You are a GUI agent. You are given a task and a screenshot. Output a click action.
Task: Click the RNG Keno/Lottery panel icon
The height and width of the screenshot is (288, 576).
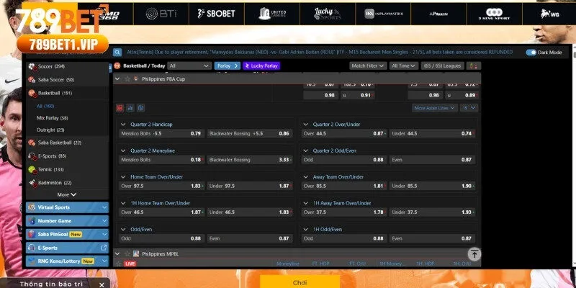point(32,261)
